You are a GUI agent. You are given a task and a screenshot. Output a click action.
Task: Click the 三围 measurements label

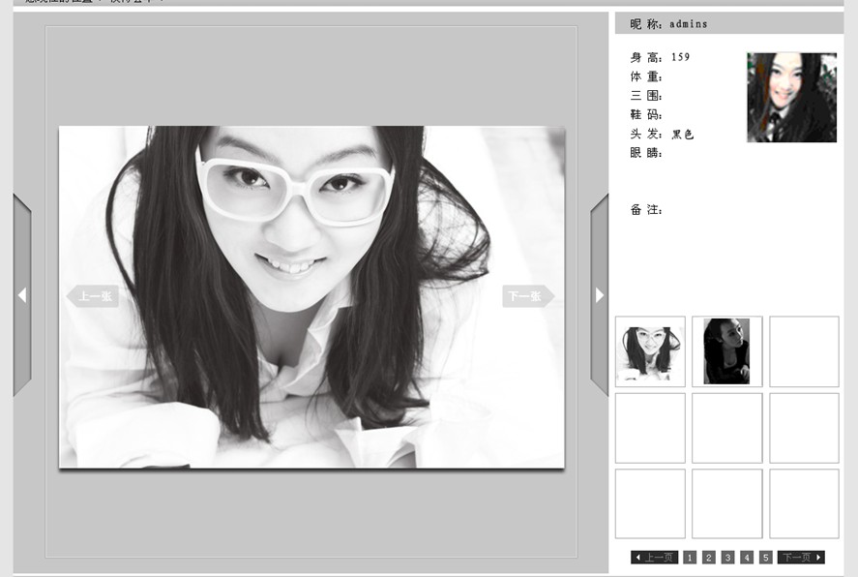pos(646,96)
